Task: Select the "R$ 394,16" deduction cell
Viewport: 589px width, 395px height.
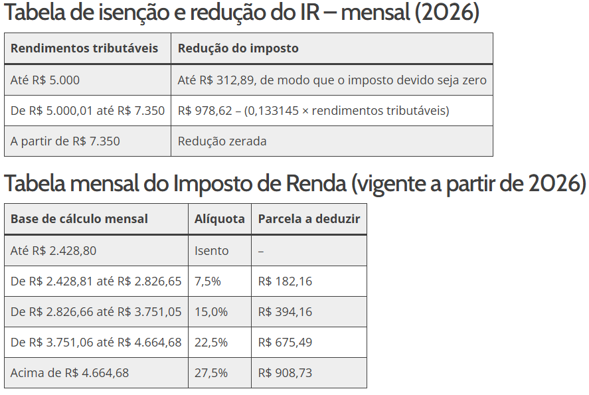Action: point(285,312)
